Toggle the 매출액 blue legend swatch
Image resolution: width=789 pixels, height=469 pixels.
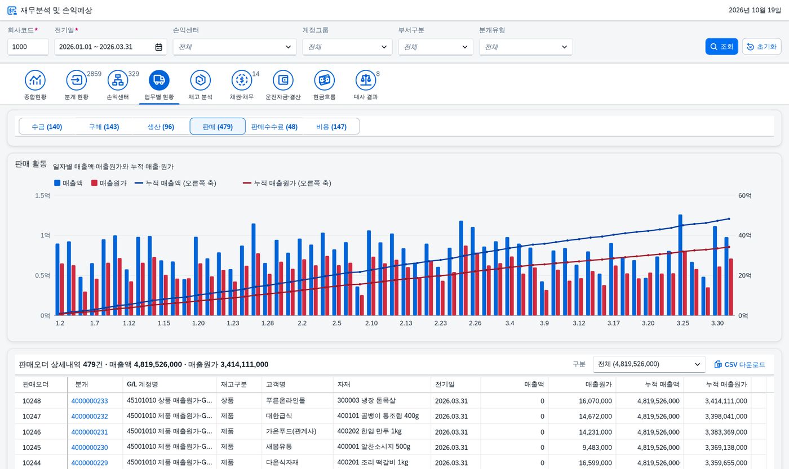pyautogui.click(x=57, y=183)
